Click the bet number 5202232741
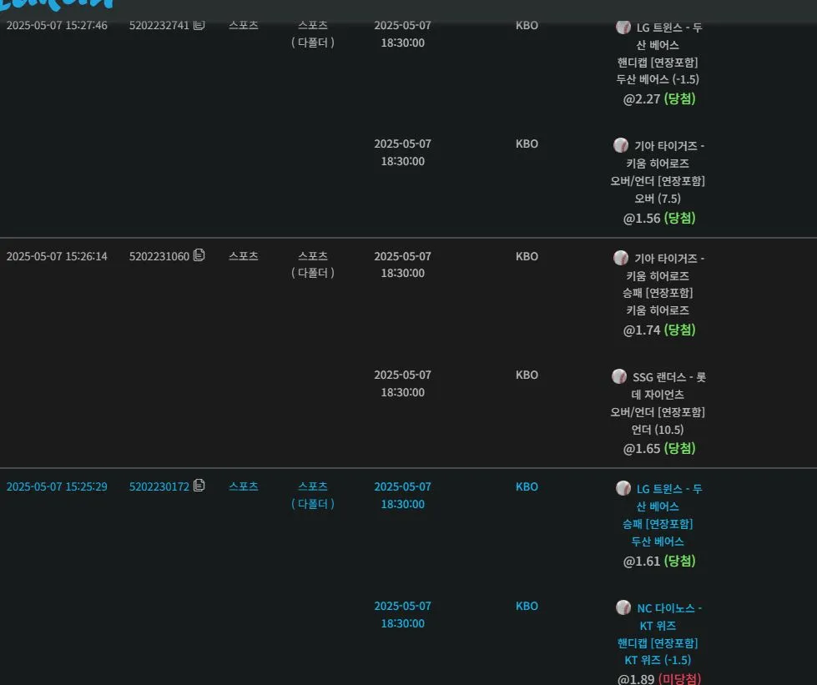Image resolution: width=817 pixels, height=685 pixels. [159, 26]
